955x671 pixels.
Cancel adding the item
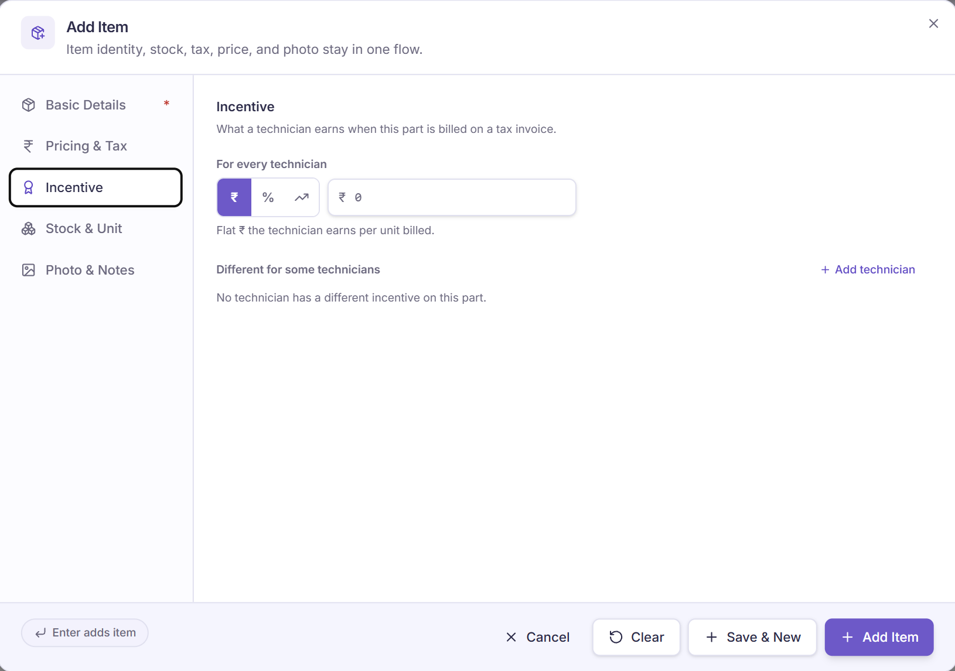click(538, 637)
